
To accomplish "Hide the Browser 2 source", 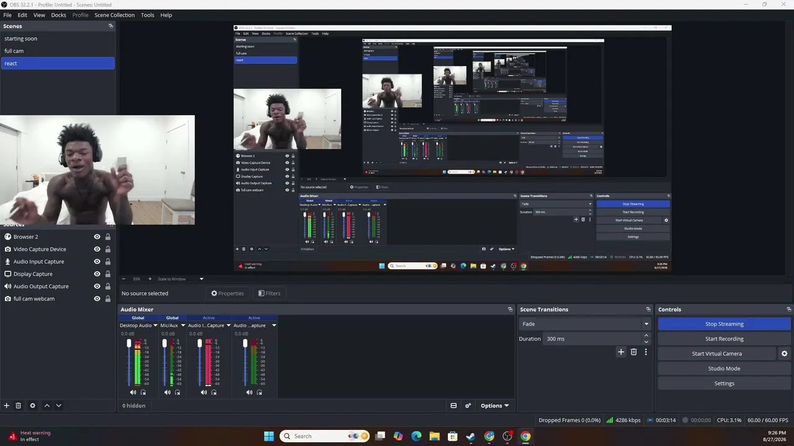I will click(97, 237).
